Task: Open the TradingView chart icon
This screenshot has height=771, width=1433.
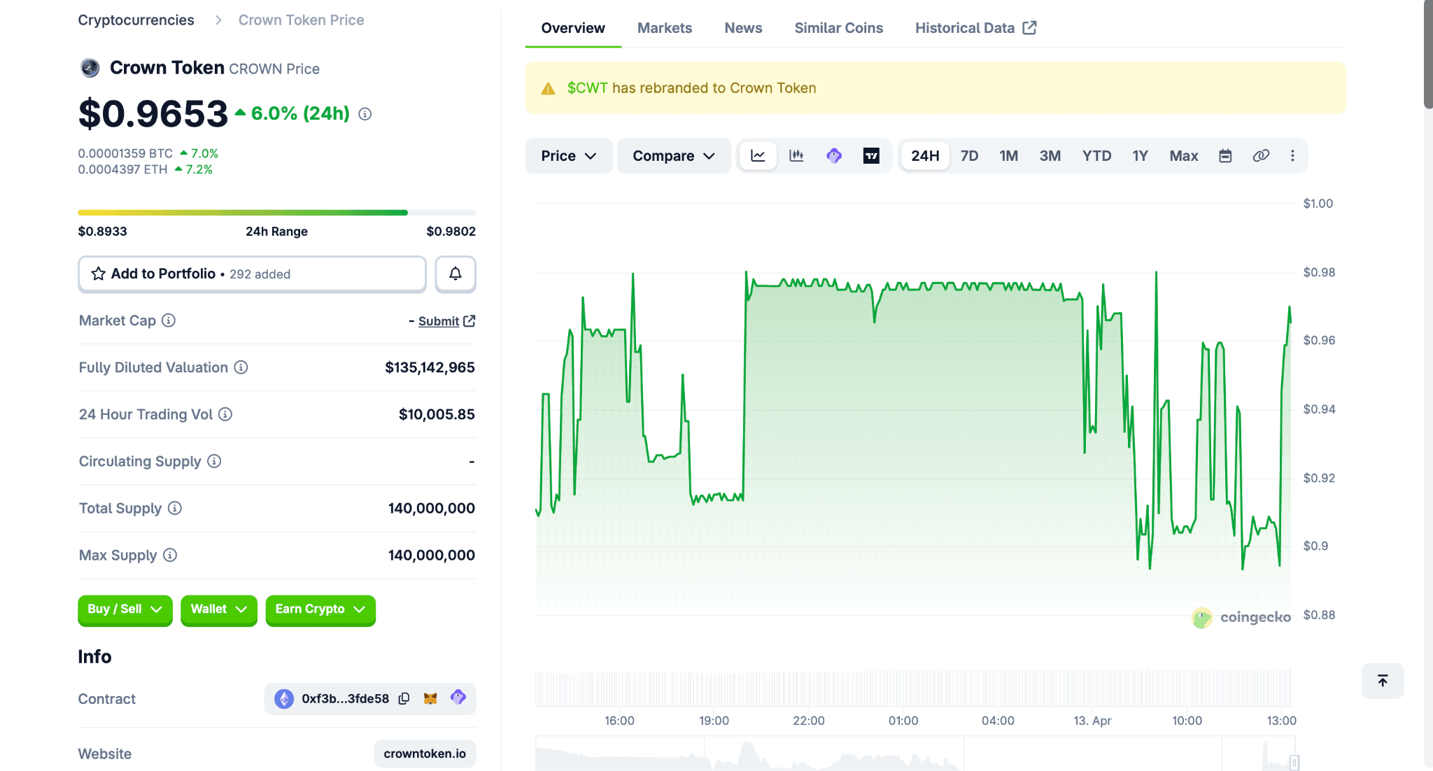Action: pyautogui.click(x=870, y=155)
